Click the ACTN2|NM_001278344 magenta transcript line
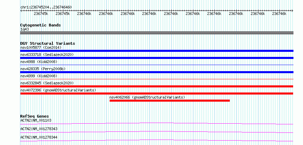The image size is (303, 145). click(157, 140)
